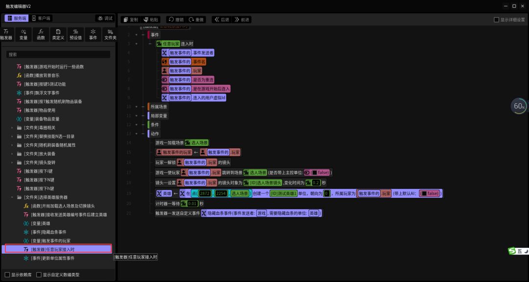Select trigger 按下h键

coord(39,188)
